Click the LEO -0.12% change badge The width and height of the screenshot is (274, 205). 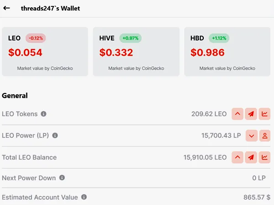click(36, 38)
